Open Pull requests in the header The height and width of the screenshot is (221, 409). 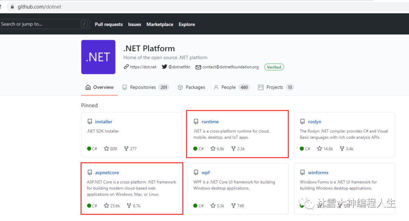point(109,24)
